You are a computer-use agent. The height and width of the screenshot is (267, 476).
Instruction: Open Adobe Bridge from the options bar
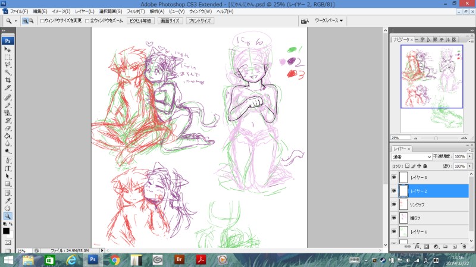pos(305,21)
